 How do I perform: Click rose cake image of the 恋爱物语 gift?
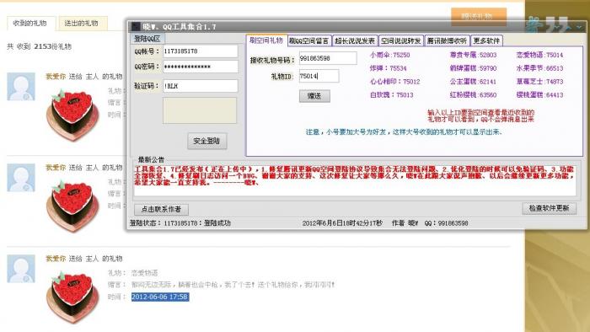(72, 297)
